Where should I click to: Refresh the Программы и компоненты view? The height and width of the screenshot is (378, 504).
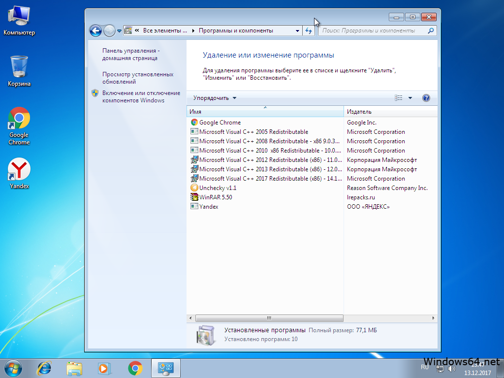(309, 31)
